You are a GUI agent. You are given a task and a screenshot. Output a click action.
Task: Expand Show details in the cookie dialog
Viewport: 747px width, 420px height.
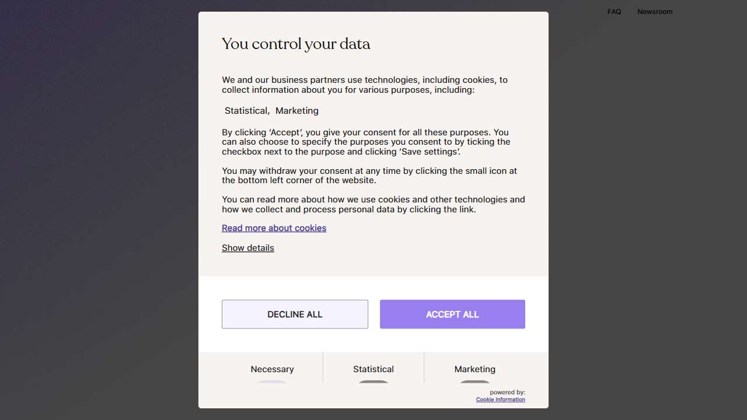247,248
